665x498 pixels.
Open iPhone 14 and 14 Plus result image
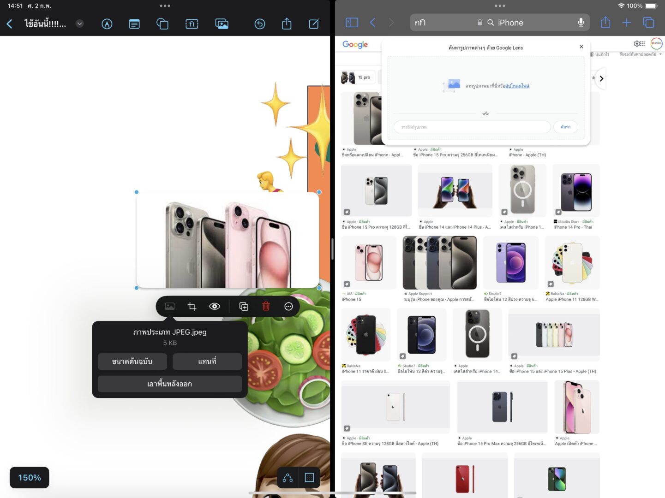tap(455, 190)
